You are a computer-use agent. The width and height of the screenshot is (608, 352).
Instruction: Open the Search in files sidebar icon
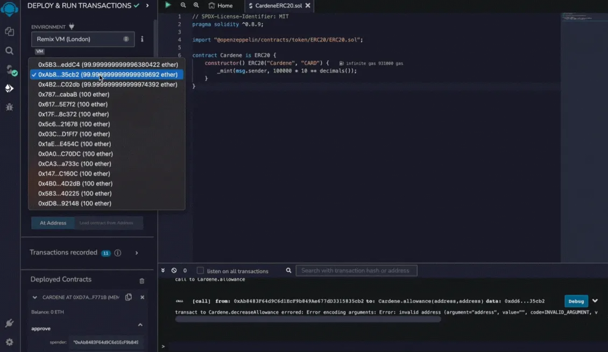(x=9, y=51)
